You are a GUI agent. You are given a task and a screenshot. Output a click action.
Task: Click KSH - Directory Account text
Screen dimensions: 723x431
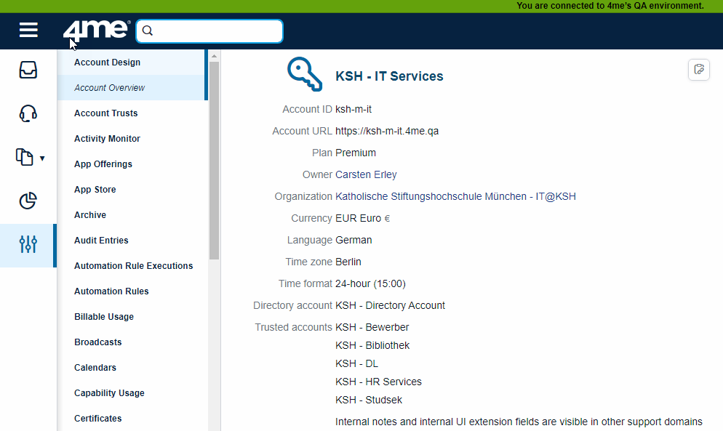click(390, 305)
